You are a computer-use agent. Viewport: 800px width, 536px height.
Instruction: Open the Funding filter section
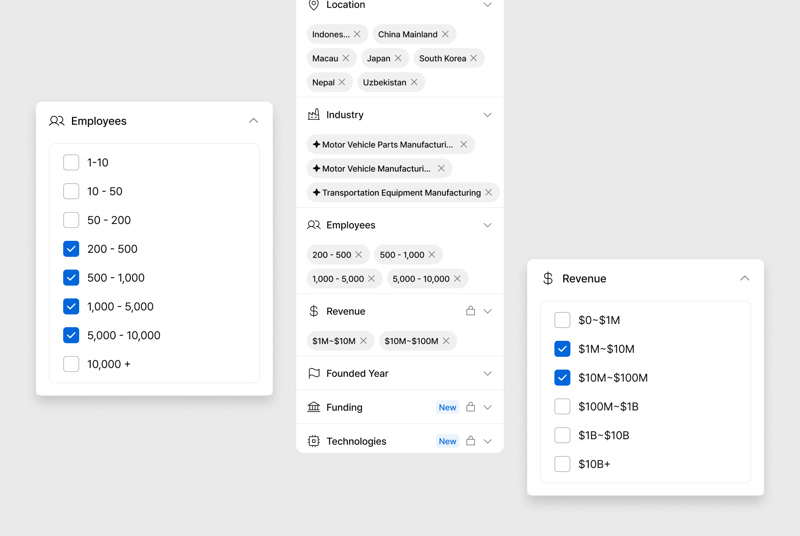[x=487, y=407]
